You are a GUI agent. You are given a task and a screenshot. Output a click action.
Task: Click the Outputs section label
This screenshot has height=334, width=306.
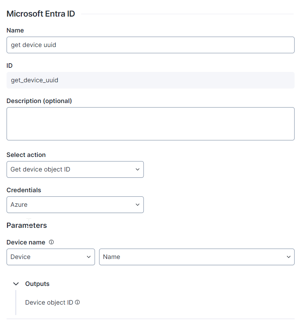coord(37,284)
